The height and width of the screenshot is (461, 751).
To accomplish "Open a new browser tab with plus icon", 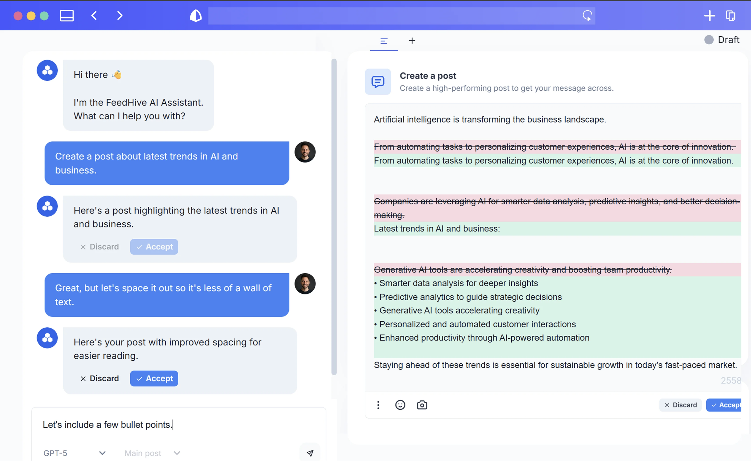I will (x=710, y=16).
